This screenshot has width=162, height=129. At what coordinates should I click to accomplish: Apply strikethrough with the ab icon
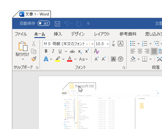72,52
